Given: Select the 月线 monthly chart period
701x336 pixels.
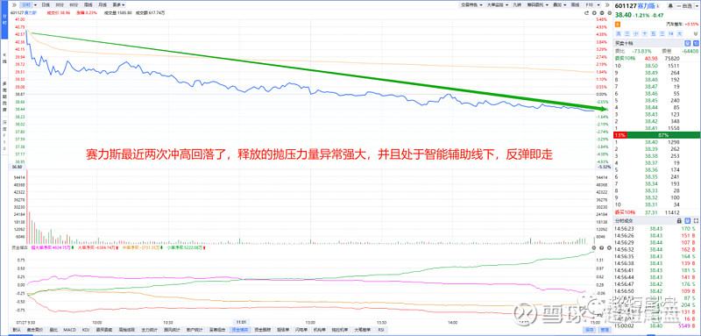Looking at the screenshot, I should (102, 5).
